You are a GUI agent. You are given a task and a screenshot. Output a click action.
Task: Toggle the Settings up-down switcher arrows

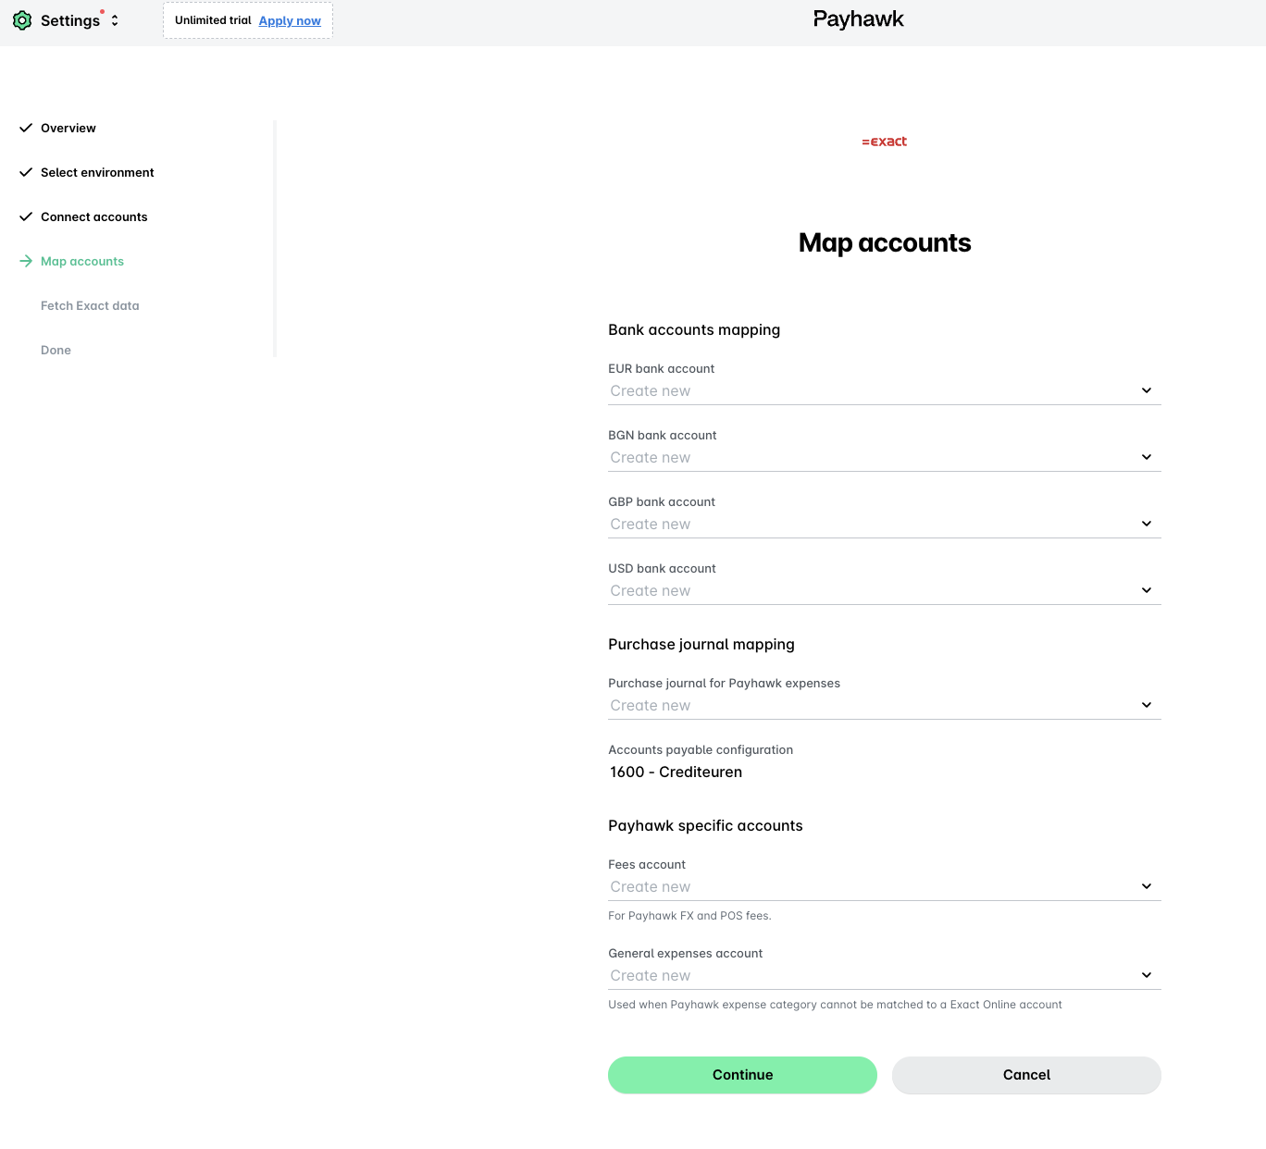(x=115, y=20)
